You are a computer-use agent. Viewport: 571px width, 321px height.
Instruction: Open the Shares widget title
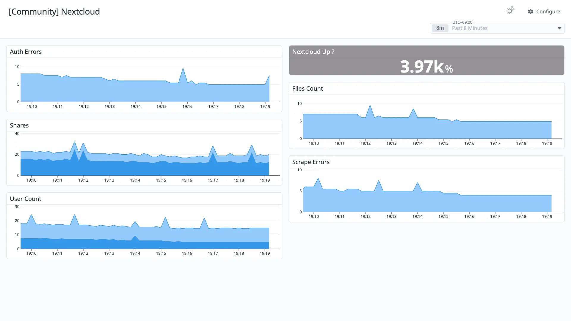pos(19,125)
